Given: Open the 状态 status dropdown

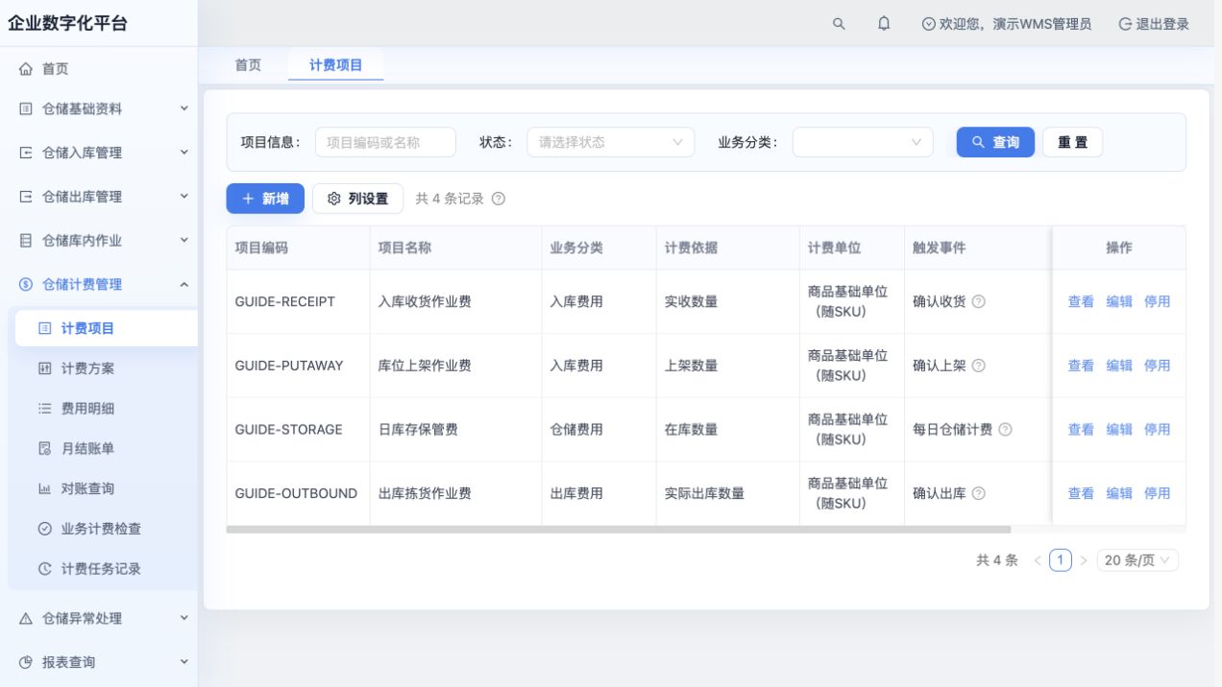Looking at the screenshot, I should point(611,142).
